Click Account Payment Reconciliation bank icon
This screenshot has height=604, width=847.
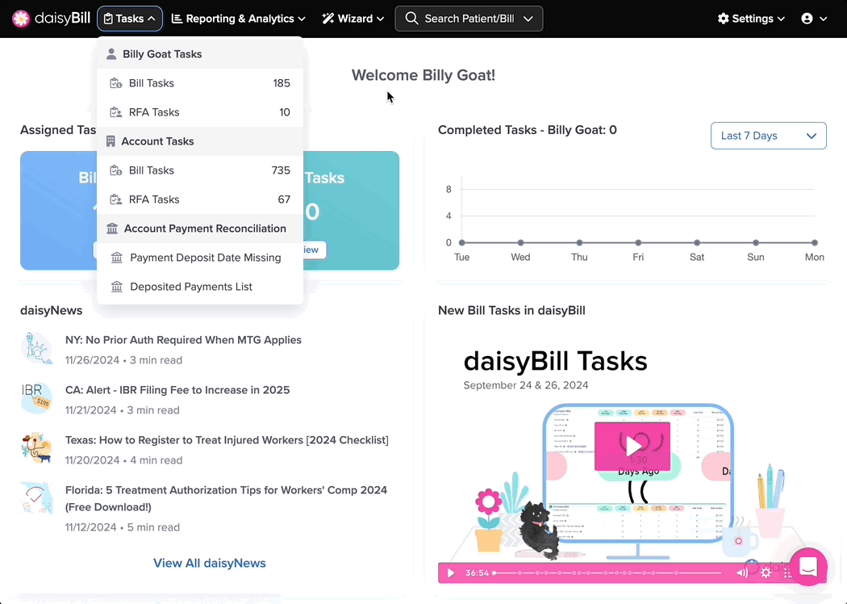coord(112,229)
